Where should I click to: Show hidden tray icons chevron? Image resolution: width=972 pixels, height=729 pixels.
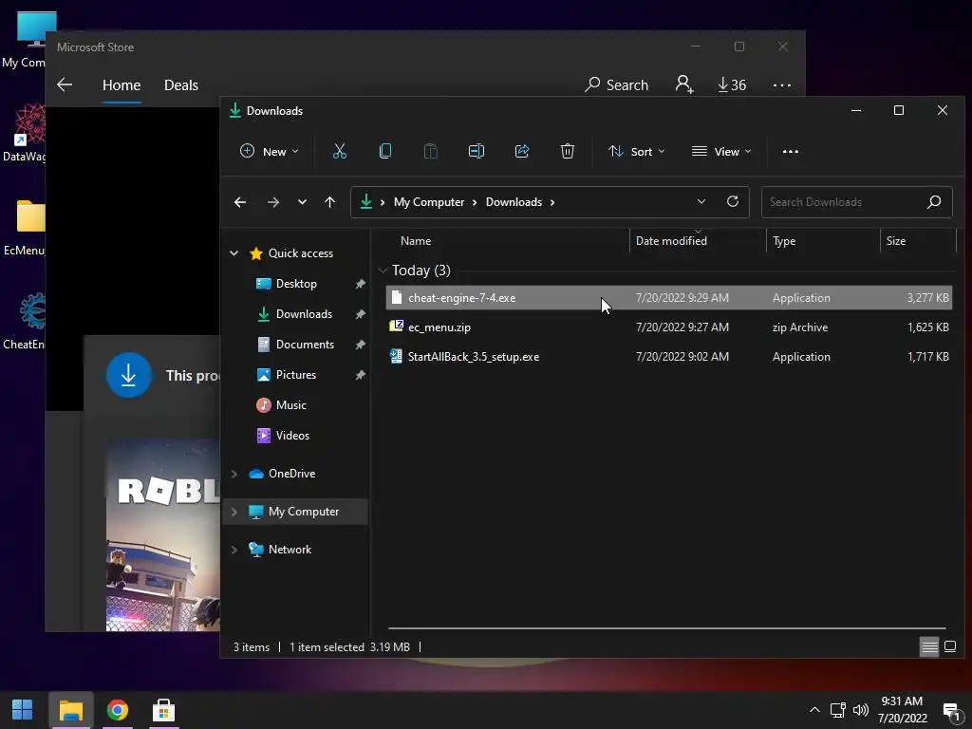814,710
